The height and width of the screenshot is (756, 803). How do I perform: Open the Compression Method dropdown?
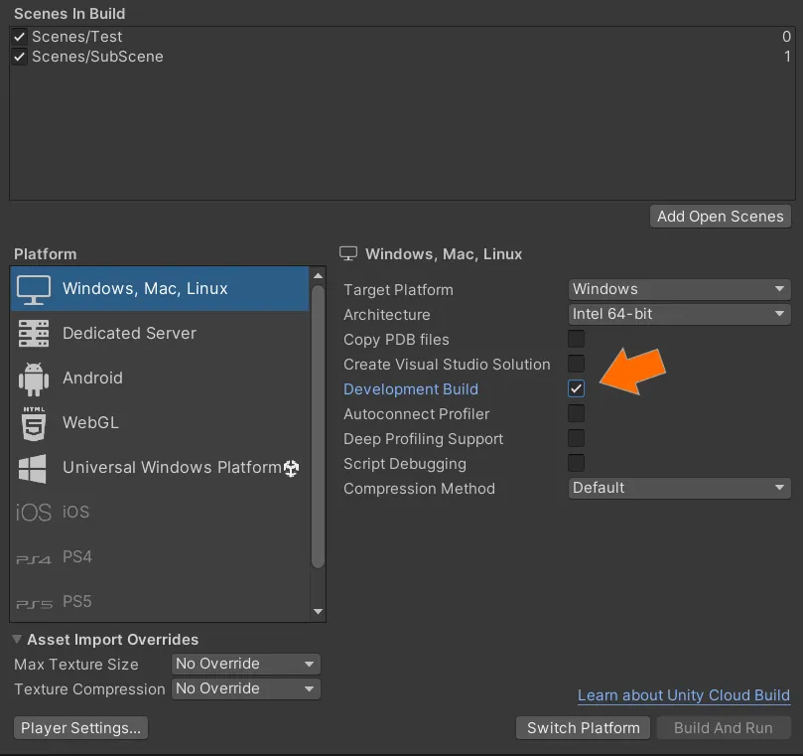point(679,488)
